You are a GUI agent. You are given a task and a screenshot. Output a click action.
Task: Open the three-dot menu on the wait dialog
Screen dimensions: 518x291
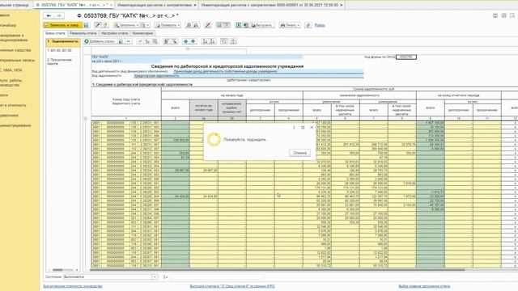click(x=294, y=128)
